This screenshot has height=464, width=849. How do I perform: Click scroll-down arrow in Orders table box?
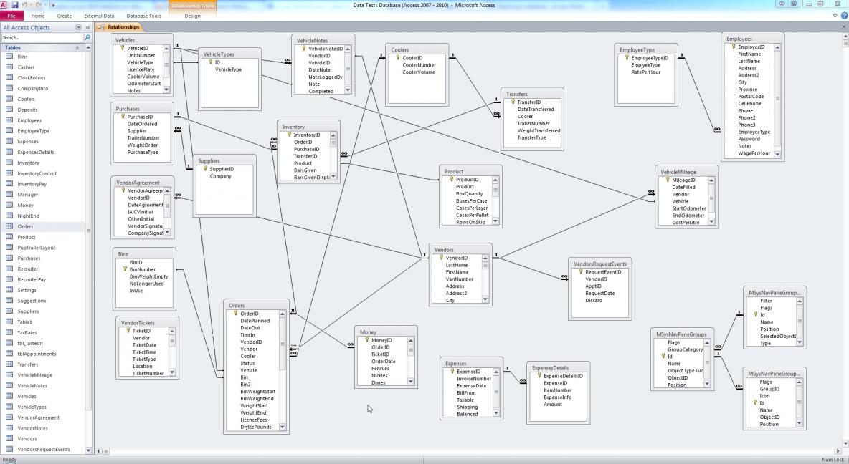282,427
